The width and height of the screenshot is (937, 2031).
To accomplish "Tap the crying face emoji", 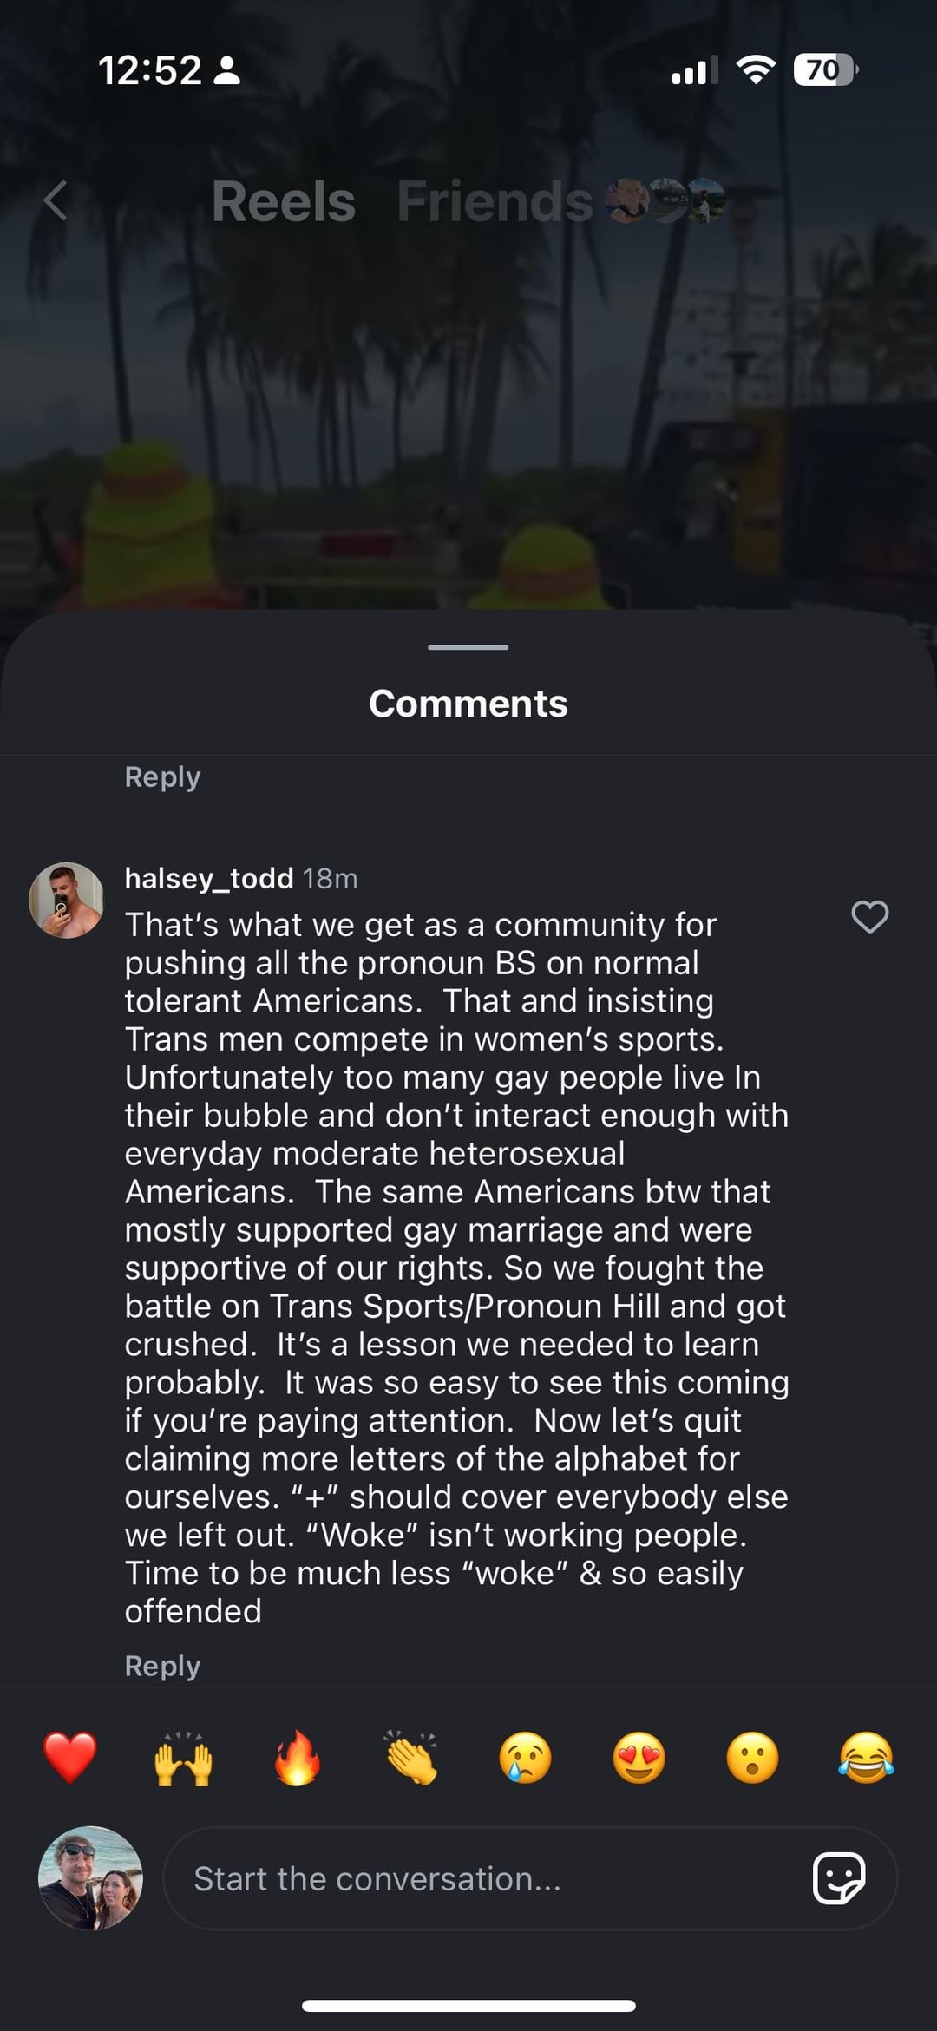I will pos(525,1758).
